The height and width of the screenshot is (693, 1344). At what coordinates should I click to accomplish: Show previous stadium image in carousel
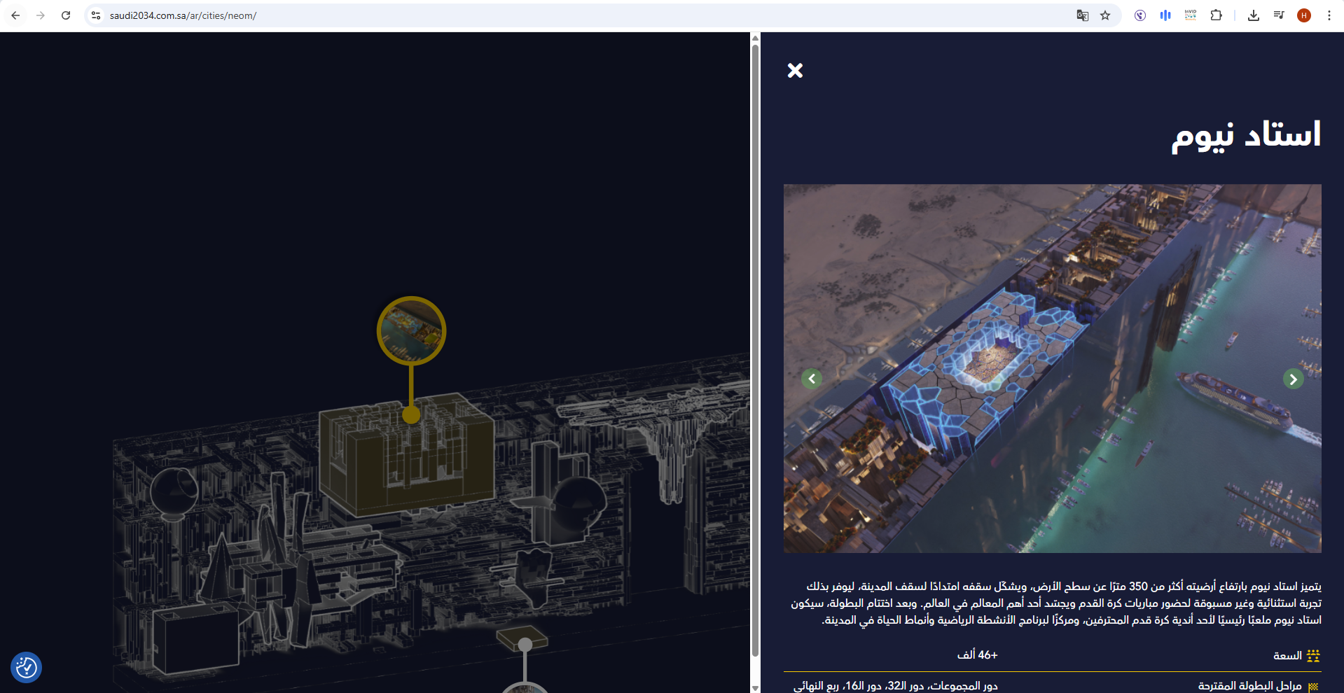coord(812,379)
